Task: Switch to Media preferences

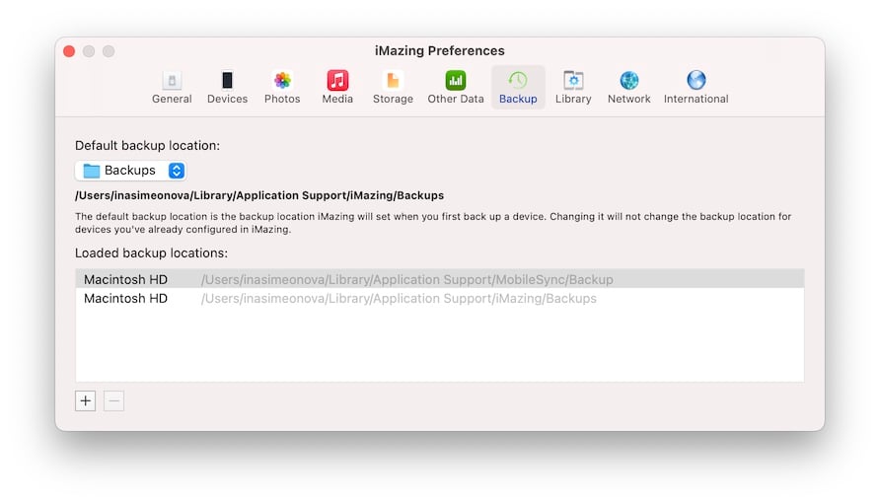Action: [x=337, y=88]
